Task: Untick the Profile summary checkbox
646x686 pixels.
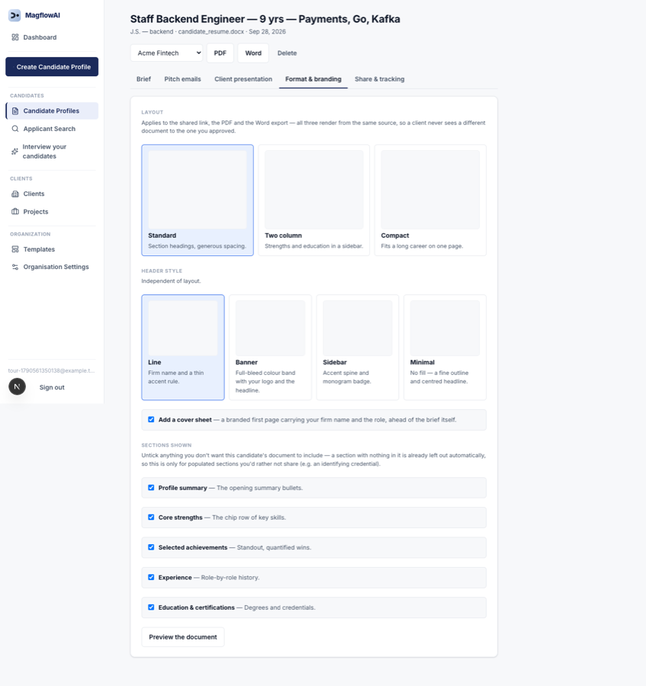Action: [x=151, y=487]
